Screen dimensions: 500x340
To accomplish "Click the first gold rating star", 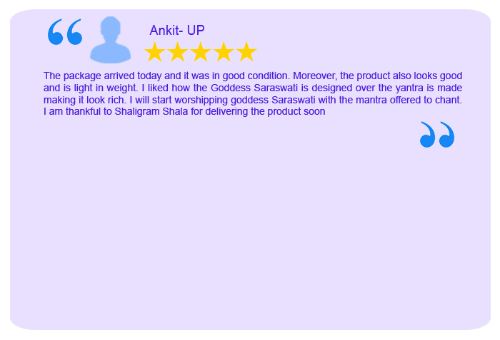I will tap(155, 52).
